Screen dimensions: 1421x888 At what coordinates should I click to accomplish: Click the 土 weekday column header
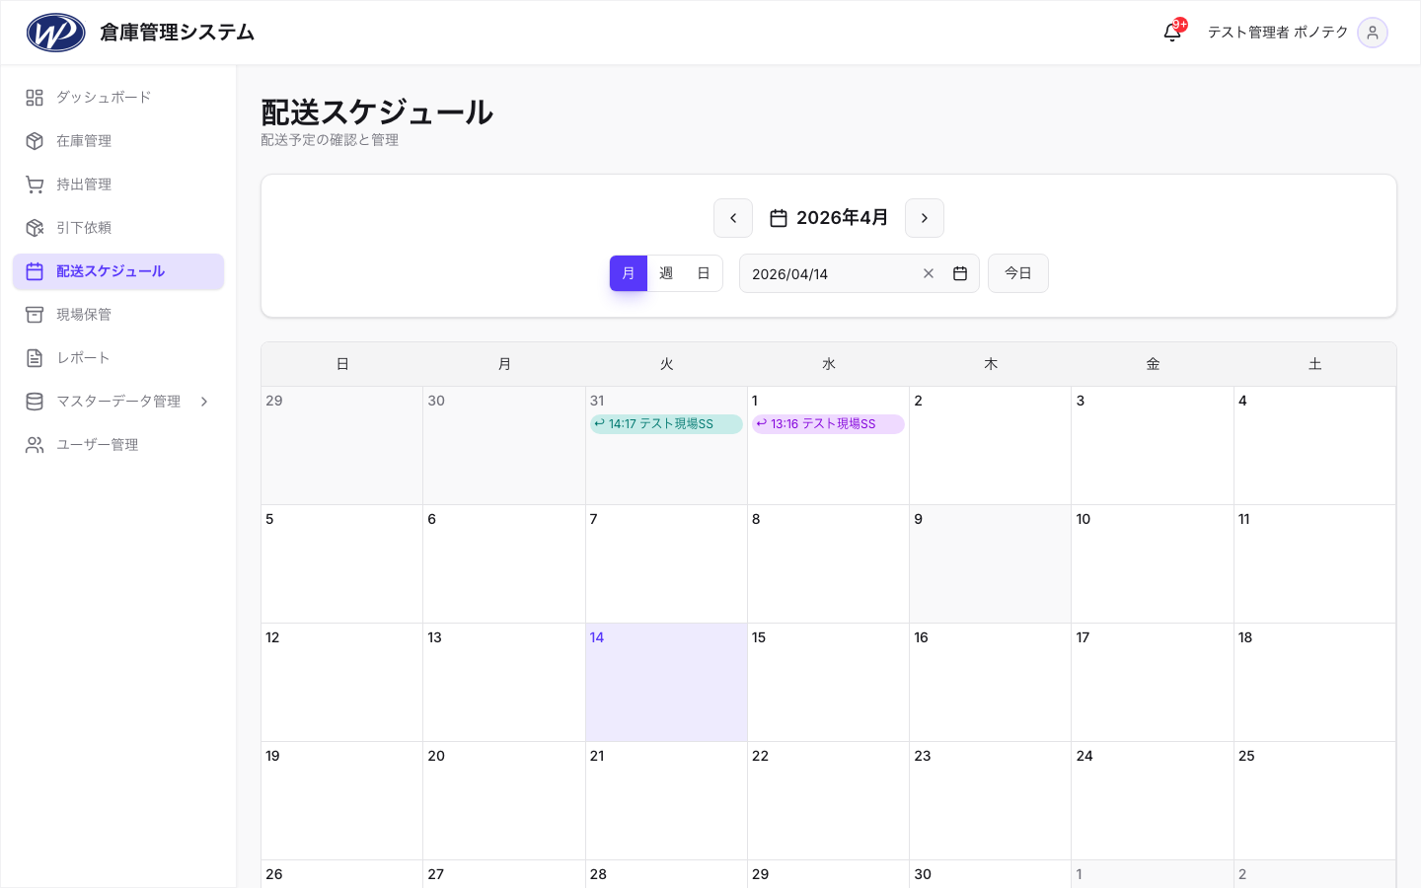[x=1314, y=364]
